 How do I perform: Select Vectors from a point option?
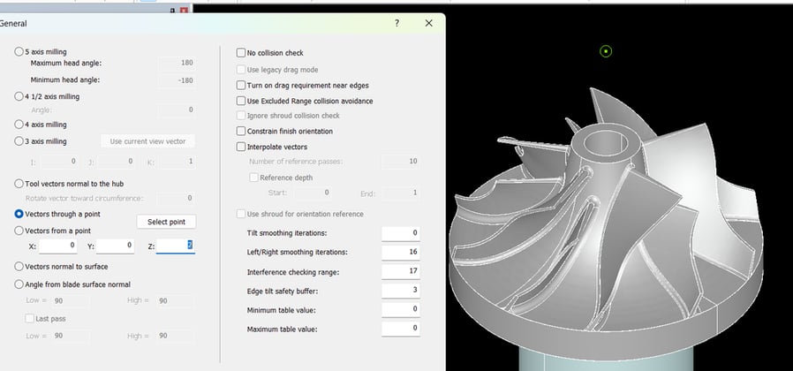click(20, 231)
